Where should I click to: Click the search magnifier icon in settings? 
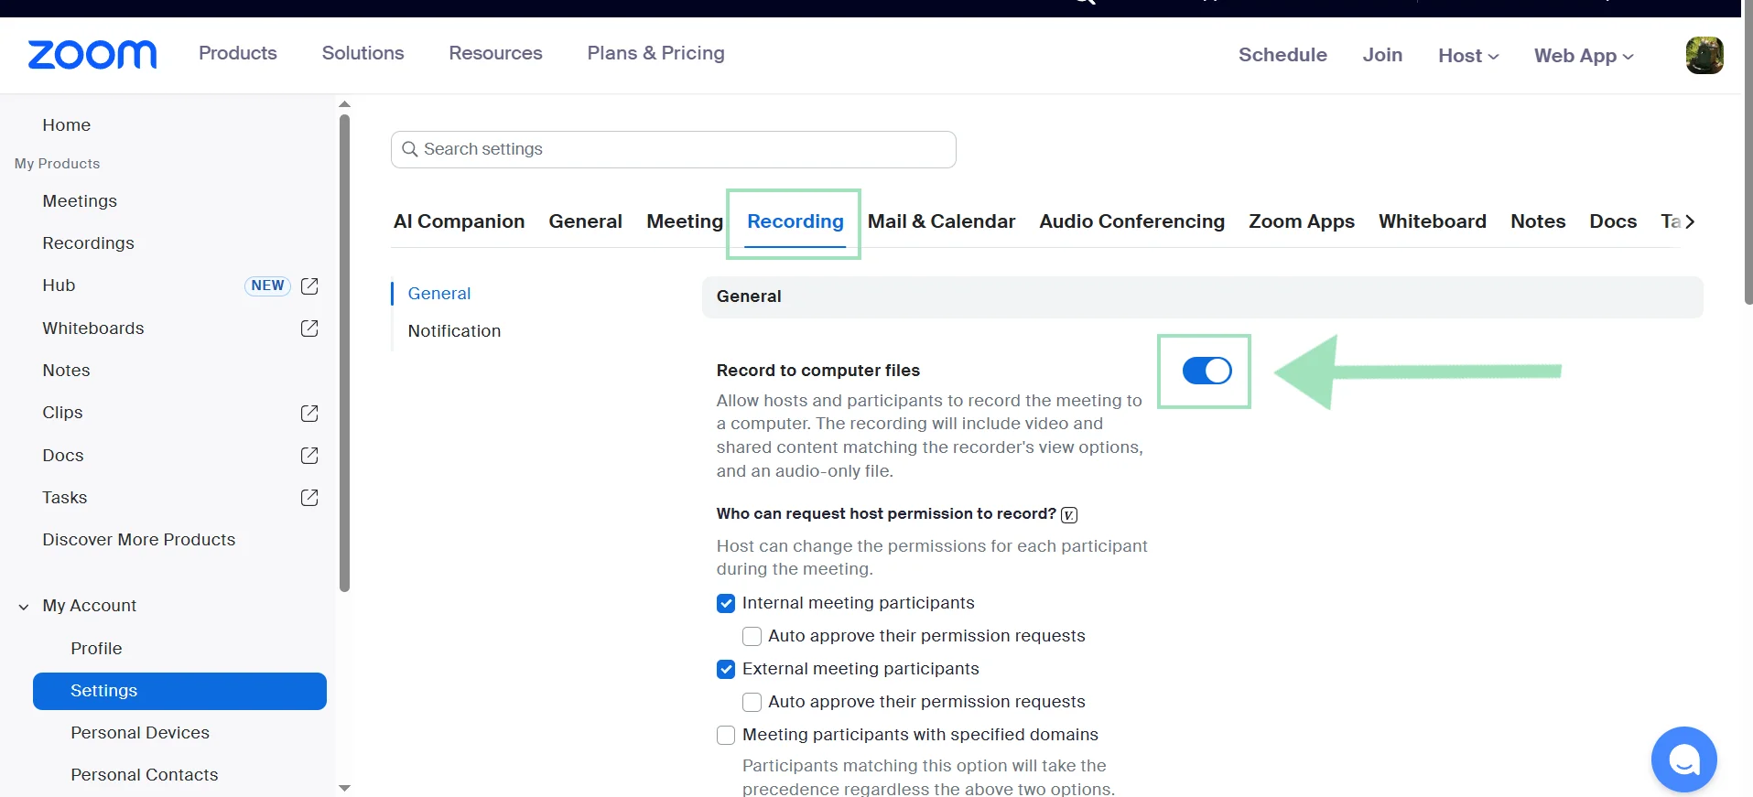tap(410, 149)
